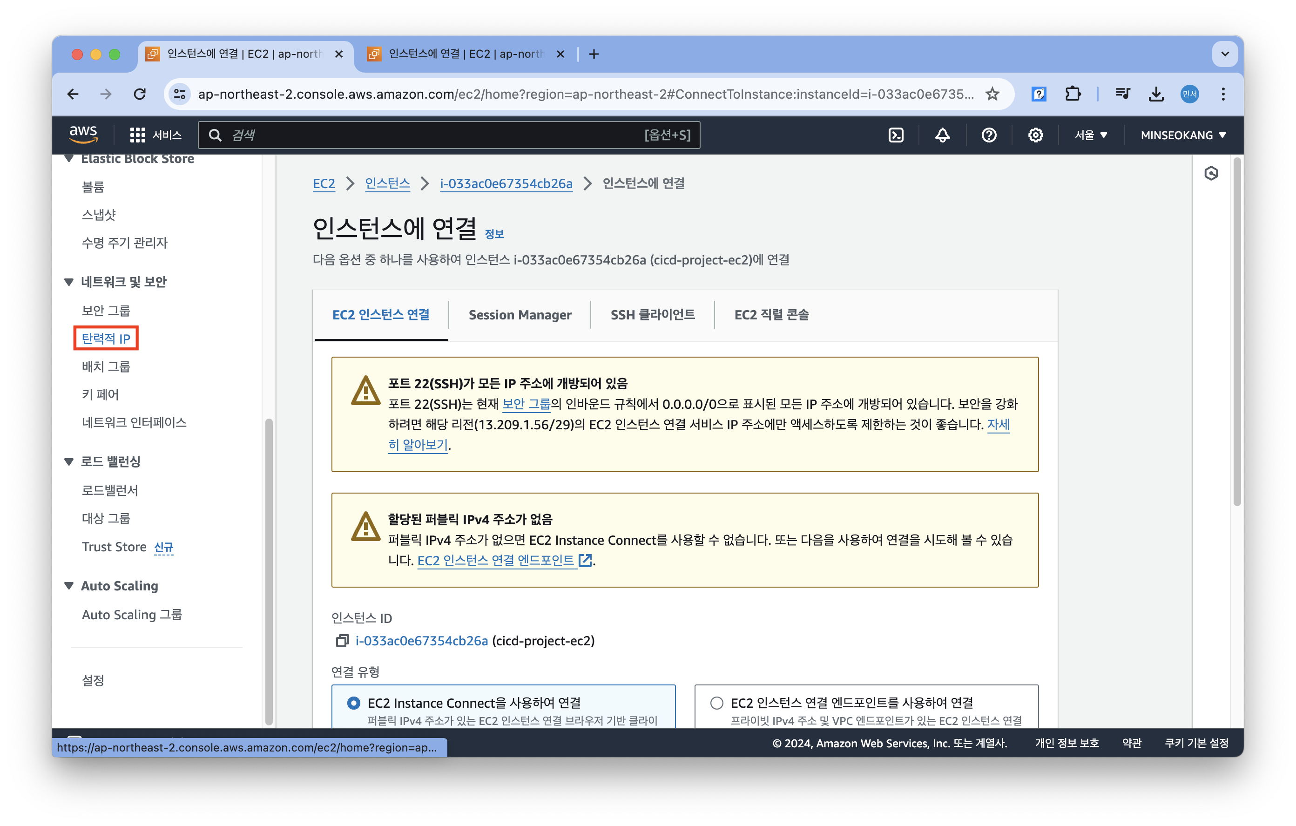1296x826 pixels.
Task: Click the 인스턴스 breadcrumb link
Action: click(x=387, y=183)
